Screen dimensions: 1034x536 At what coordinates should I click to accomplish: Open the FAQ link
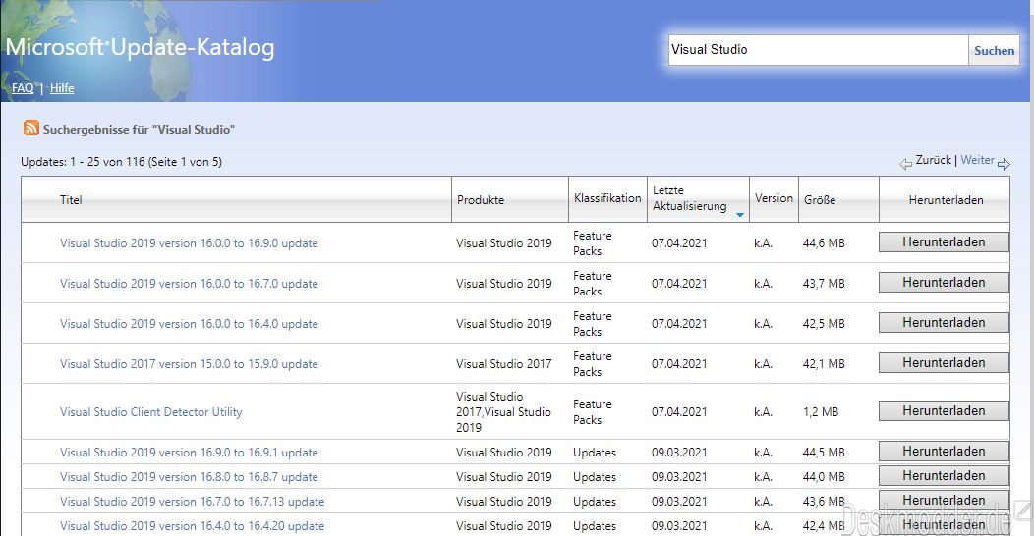pyautogui.click(x=23, y=88)
